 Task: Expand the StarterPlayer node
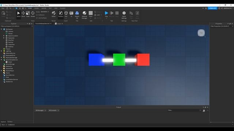click(x=1, y=71)
